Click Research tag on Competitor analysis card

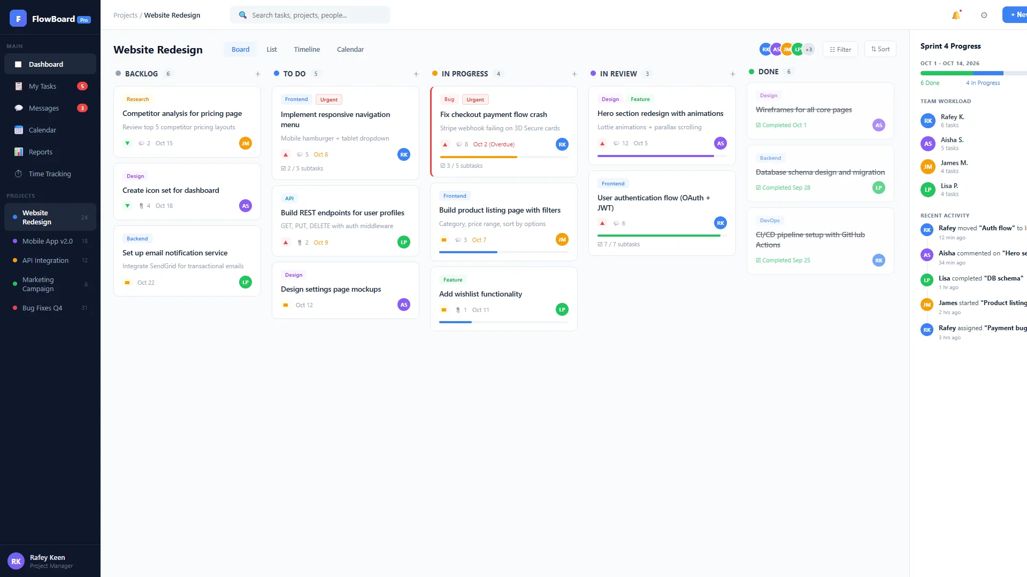(x=137, y=99)
